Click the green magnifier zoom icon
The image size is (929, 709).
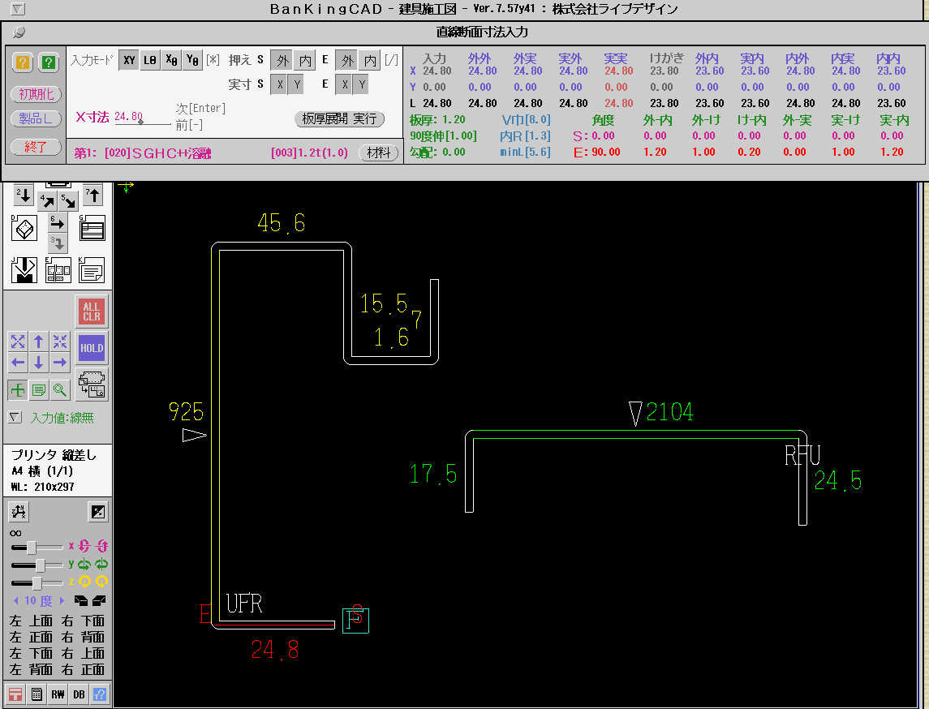60,389
